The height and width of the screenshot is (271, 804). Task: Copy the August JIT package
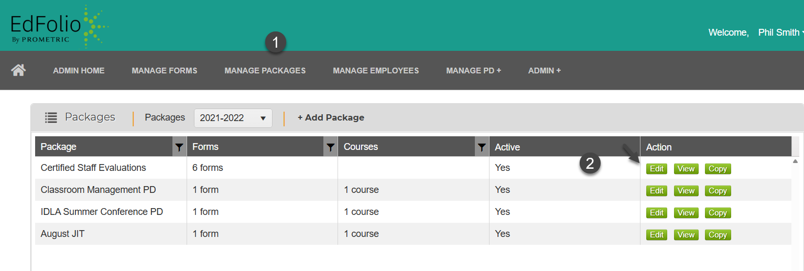(718, 235)
